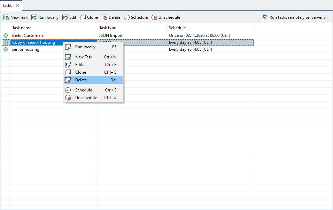
Task: Click the Run locally toolbar label
Action: (x=48, y=17)
